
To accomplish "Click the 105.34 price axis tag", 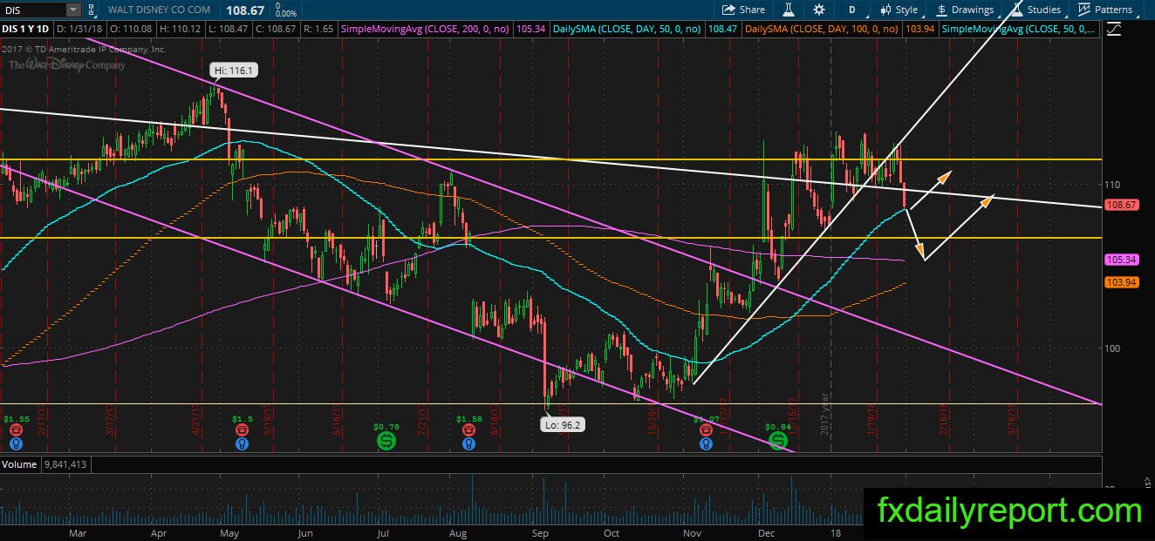I will (1120, 260).
